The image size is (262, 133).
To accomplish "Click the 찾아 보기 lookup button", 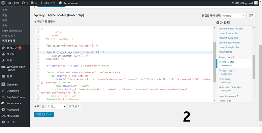I will 74,107.
